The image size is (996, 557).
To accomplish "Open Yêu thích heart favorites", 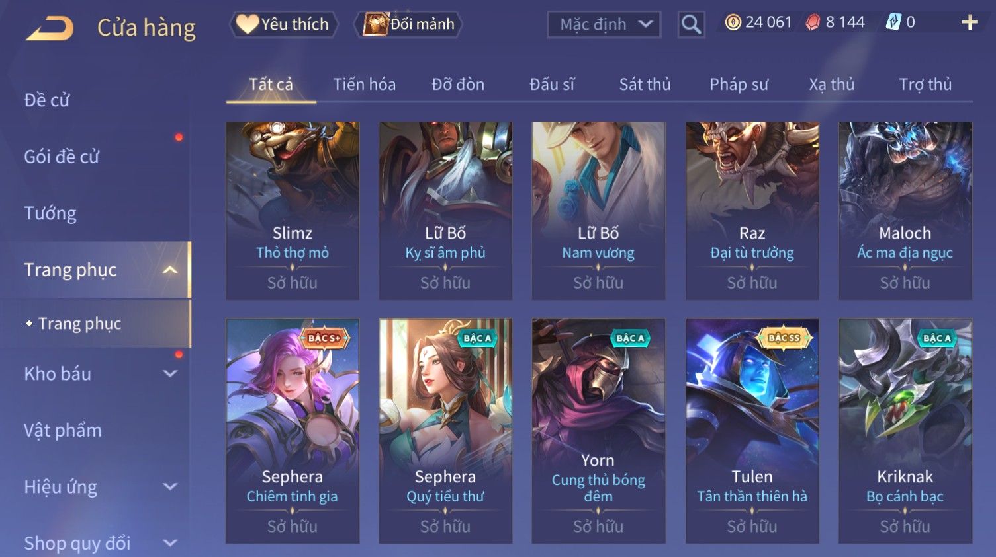I will (x=283, y=24).
